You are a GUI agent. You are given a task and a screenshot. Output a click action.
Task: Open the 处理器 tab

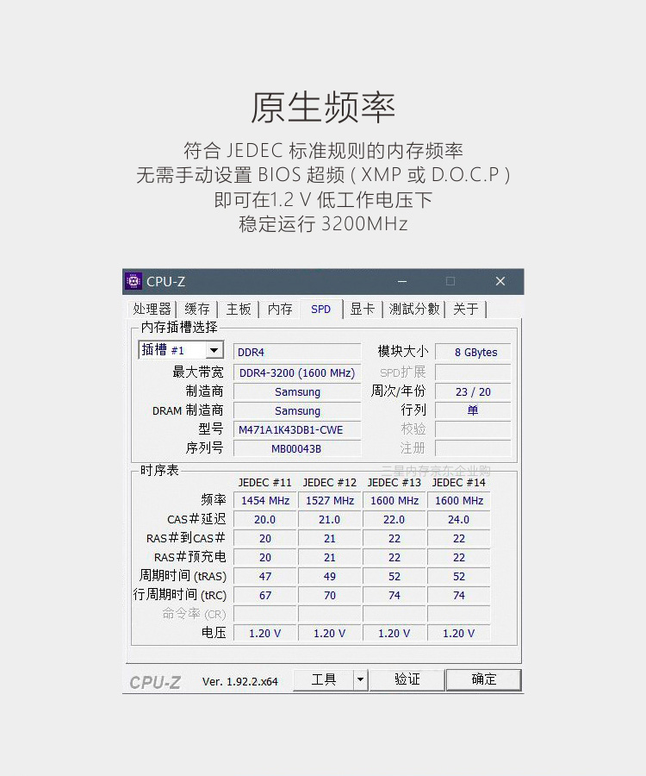pyautogui.click(x=152, y=310)
